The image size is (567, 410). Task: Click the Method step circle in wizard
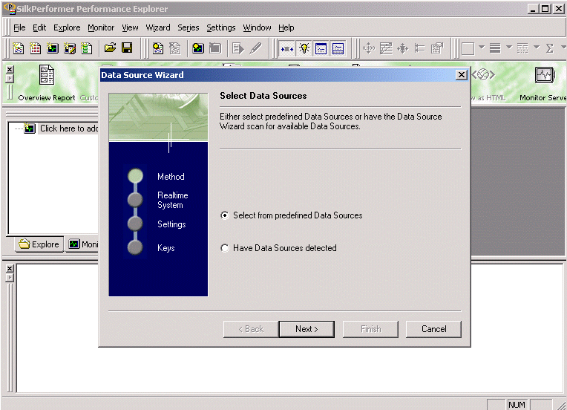click(x=135, y=176)
